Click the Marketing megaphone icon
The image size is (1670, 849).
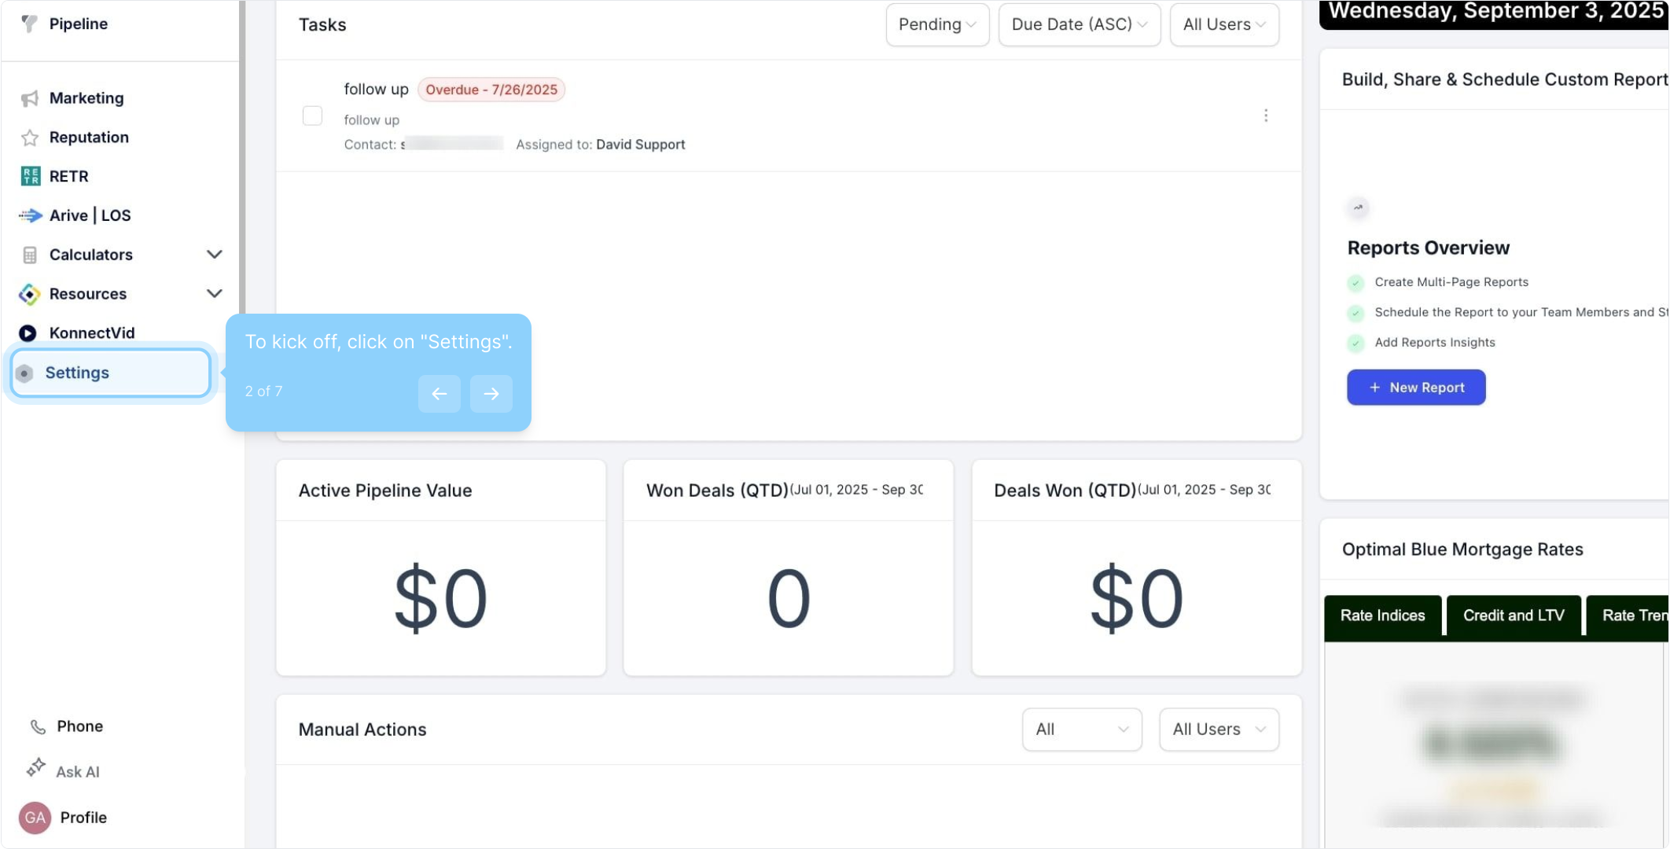coord(30,98)
